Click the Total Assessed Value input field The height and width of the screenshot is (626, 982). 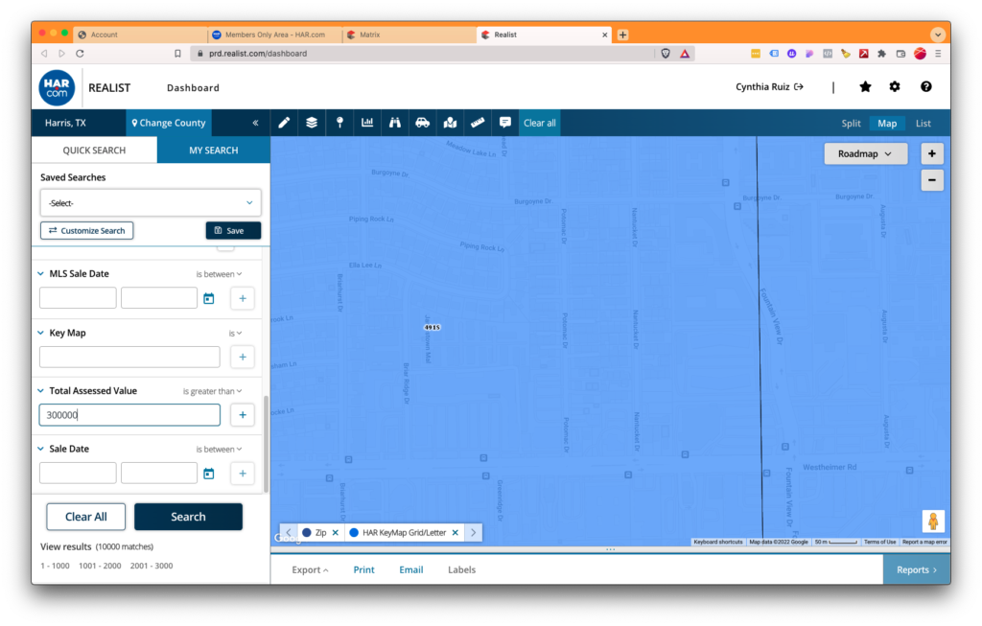[x=129, y=415]
